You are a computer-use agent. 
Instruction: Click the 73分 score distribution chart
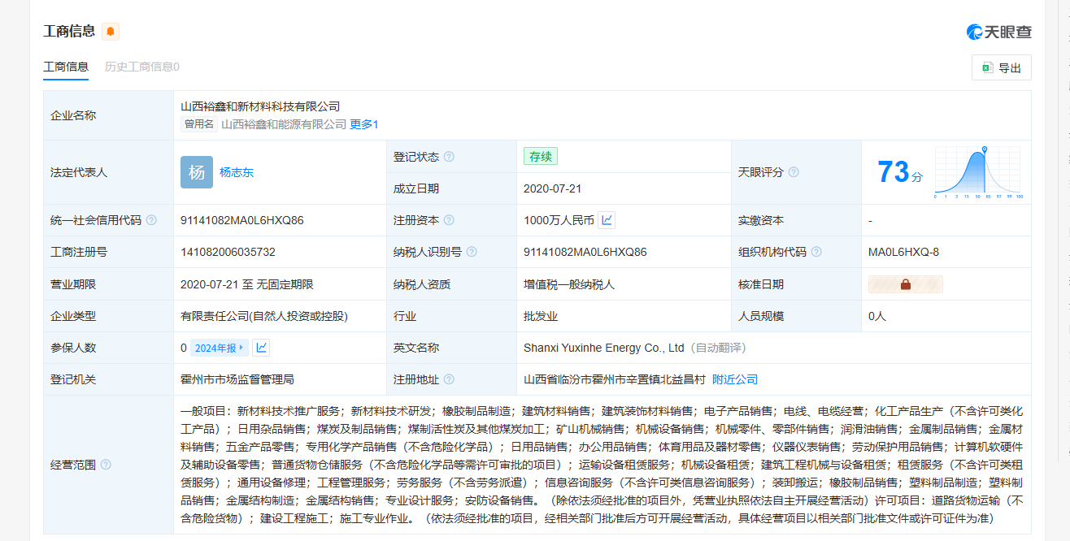click(977, 172)
